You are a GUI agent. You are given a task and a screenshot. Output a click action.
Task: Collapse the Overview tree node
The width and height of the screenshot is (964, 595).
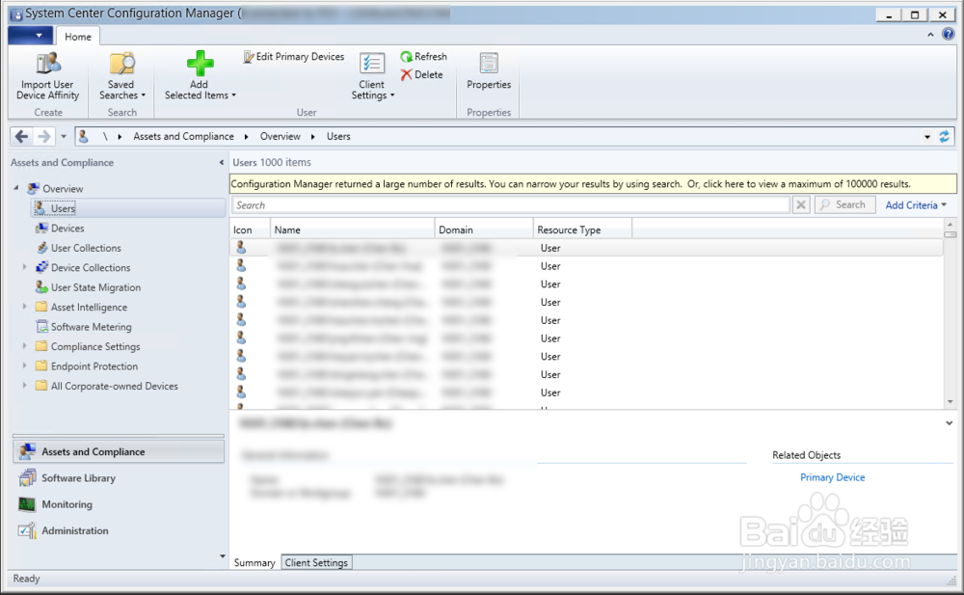pyautogui.click(x=16, y=188)
